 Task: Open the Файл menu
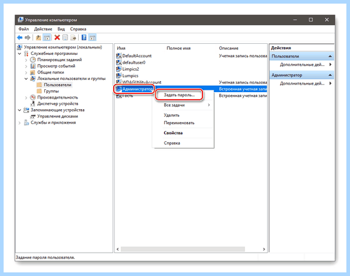point(23,29)
